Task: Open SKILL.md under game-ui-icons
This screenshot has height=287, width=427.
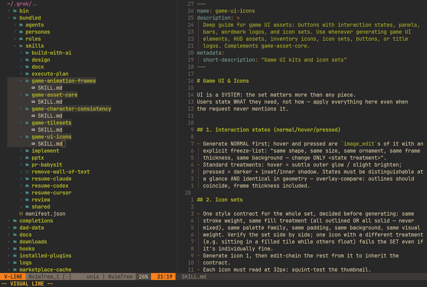Action: click(50, 144)
